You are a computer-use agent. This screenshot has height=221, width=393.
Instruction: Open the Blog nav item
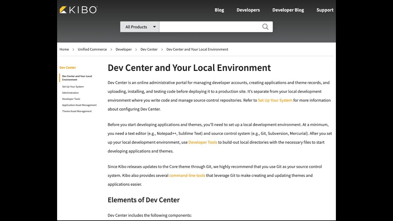point(219,10)
